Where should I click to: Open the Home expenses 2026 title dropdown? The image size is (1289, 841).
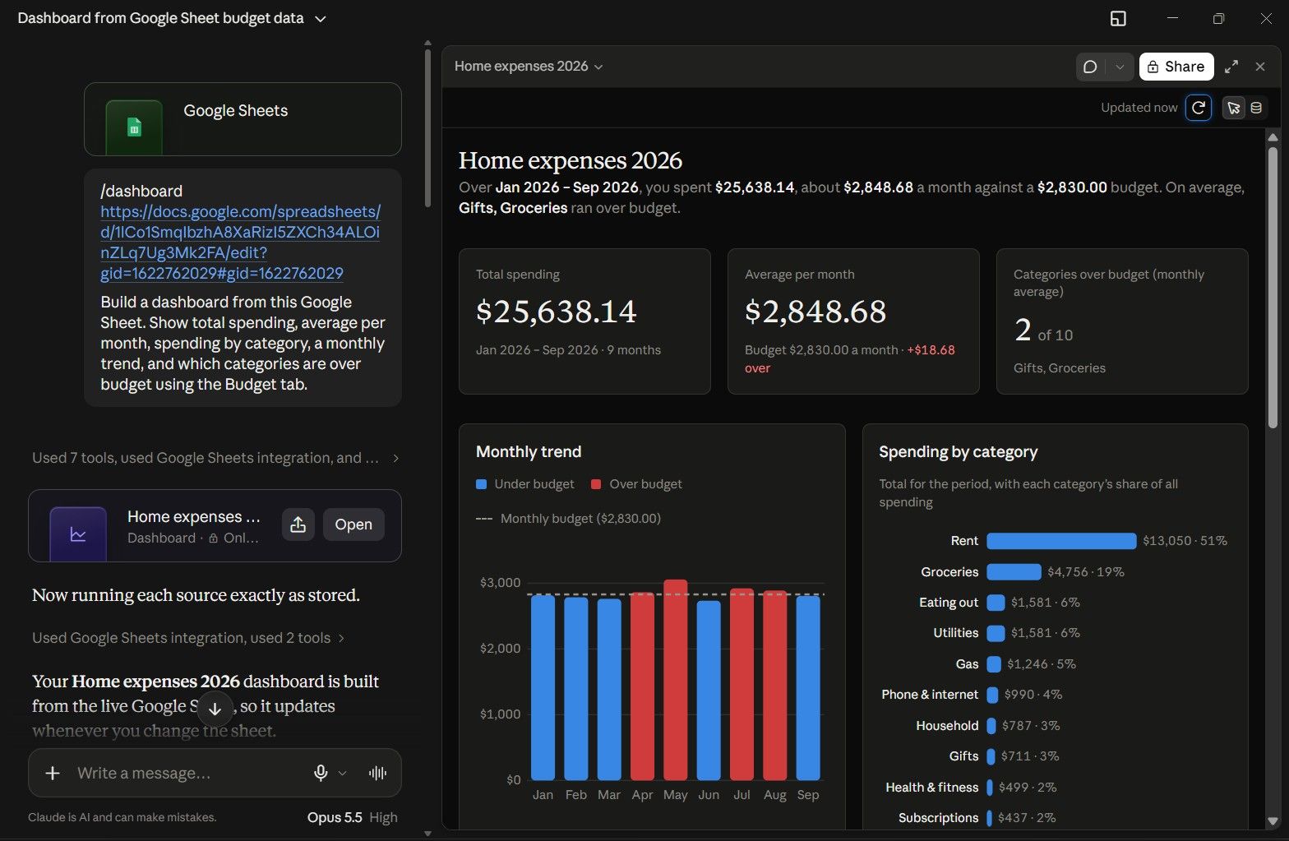tap(529, 67)
